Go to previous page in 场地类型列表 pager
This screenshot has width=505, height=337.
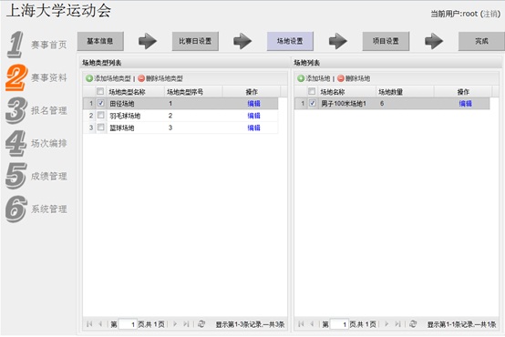[100, 324]
